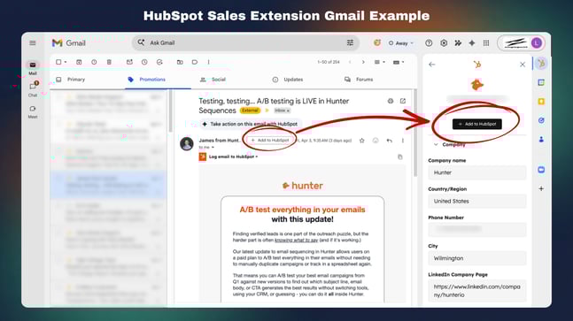The height and width of the screenshot is (321, 573).
Task: Click the Phone Number field
Action: pos(477,229)
